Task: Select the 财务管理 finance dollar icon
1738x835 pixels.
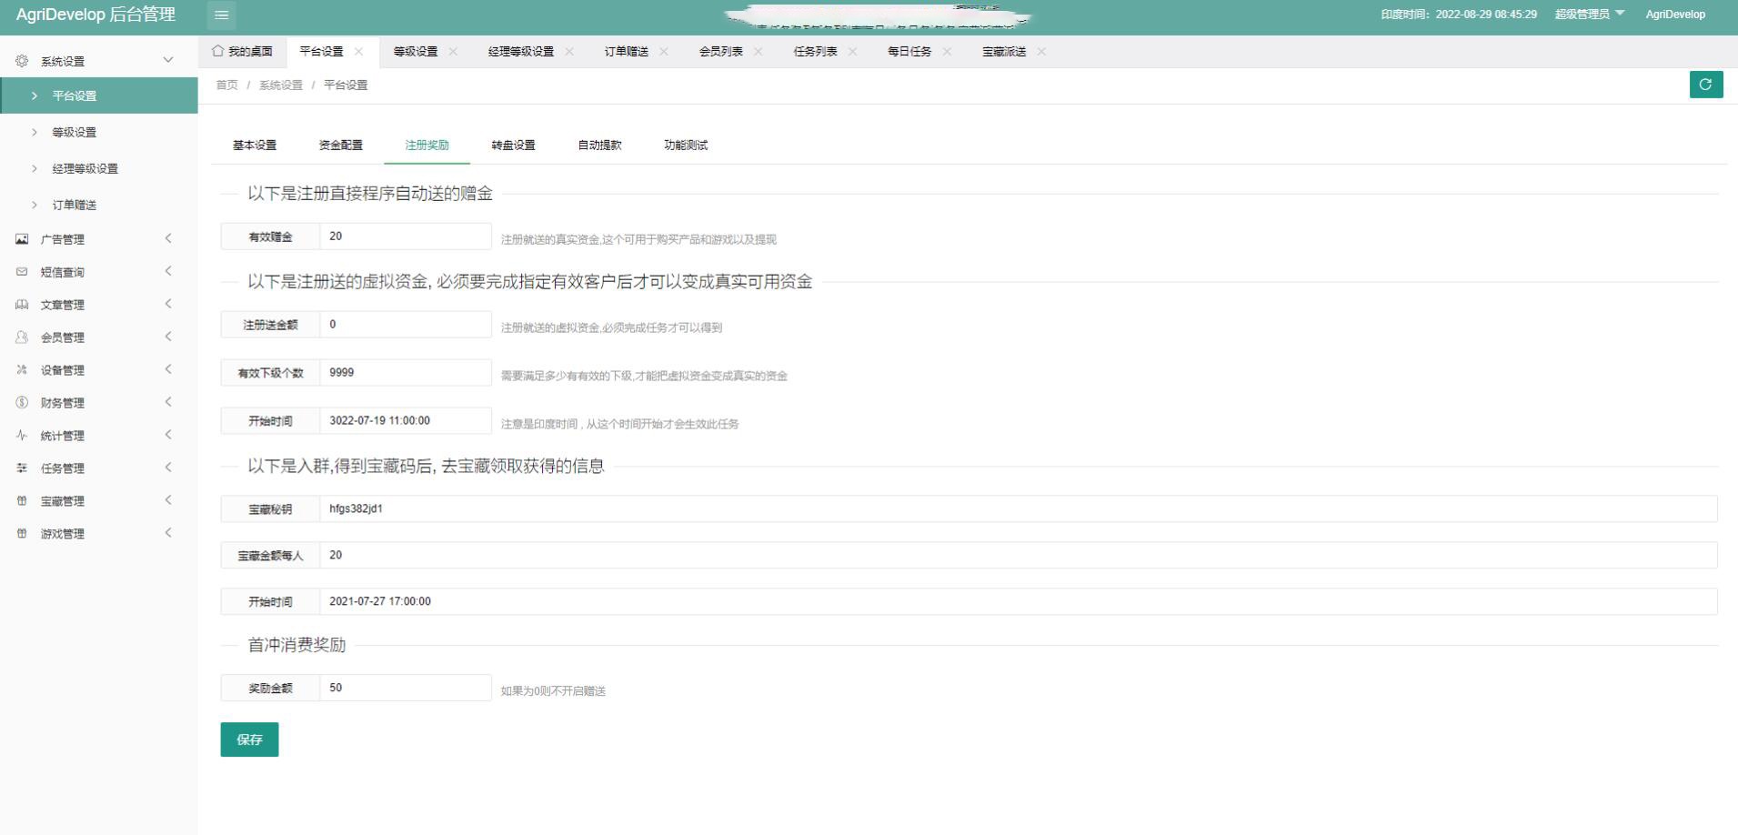Action: [x=22, y=402]
